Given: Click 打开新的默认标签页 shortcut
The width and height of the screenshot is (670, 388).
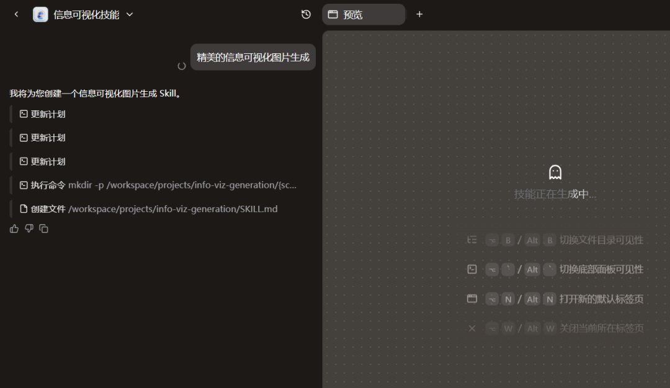Looking at the screenshot, I should 601,299.
